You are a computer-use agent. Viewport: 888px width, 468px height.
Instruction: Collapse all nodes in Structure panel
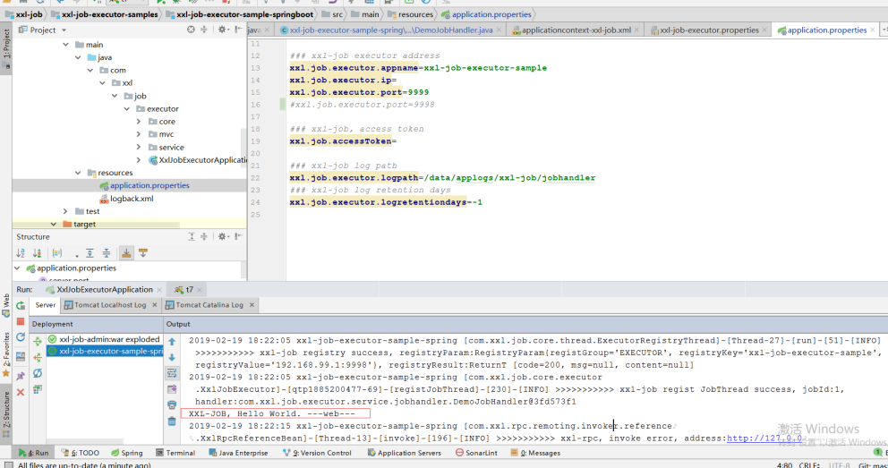(x=107, y=253)
